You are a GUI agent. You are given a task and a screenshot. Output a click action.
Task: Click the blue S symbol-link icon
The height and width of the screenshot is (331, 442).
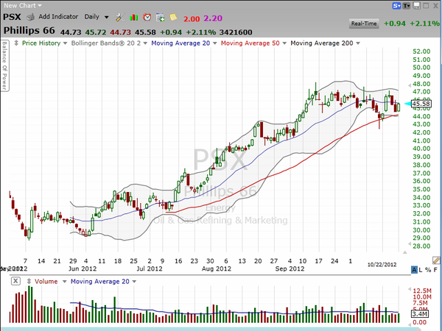click(396, 6)
